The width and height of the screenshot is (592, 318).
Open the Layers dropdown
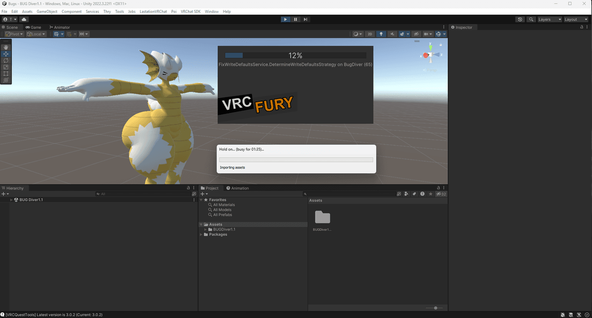(549, 19)
